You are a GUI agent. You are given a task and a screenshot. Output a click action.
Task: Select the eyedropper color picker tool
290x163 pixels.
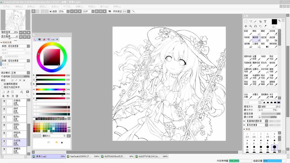[265, 26]
